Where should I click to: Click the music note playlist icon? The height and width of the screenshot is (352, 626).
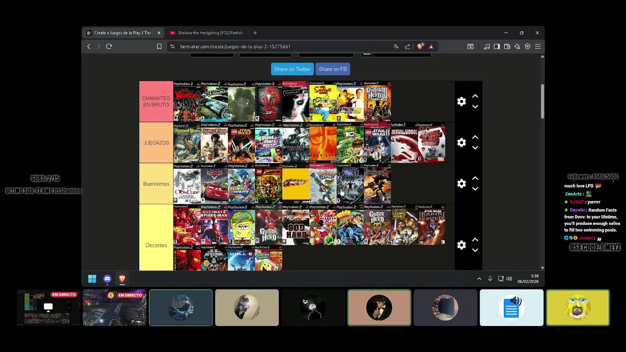coord(487,46)
